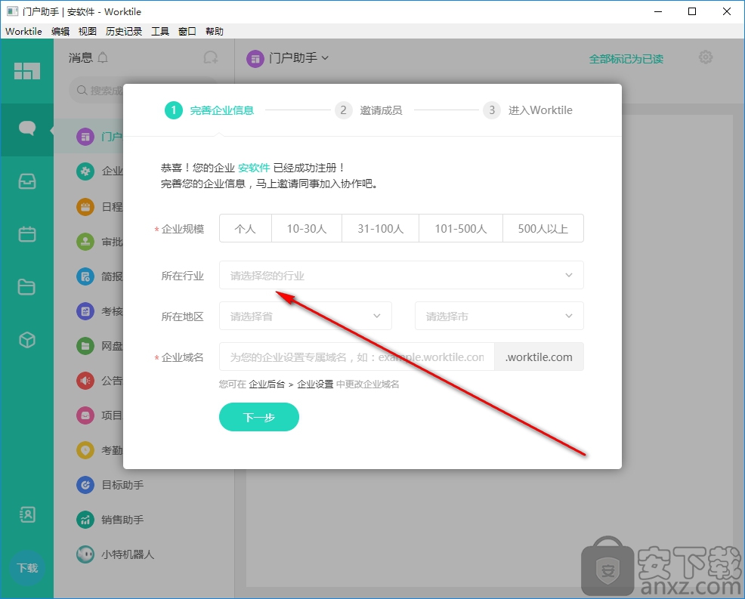
Task: Open the settings gear icon
Action: 706,57
